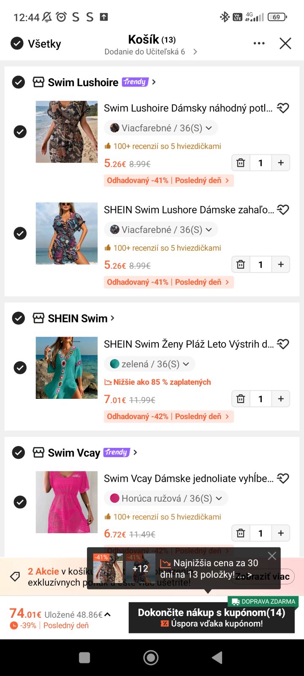Image resolution: width=304 pixels, height=676 pixels.
Task: Select the Horúca ružová color swatch
Action: coord(114,499)
